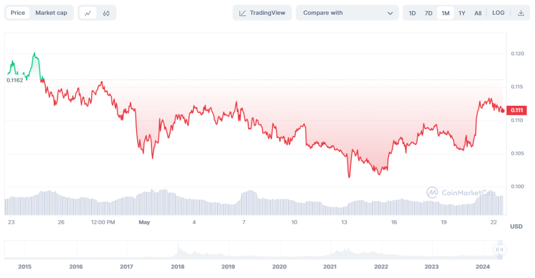Show the All time range
The image size is (535, 278).
478,13
